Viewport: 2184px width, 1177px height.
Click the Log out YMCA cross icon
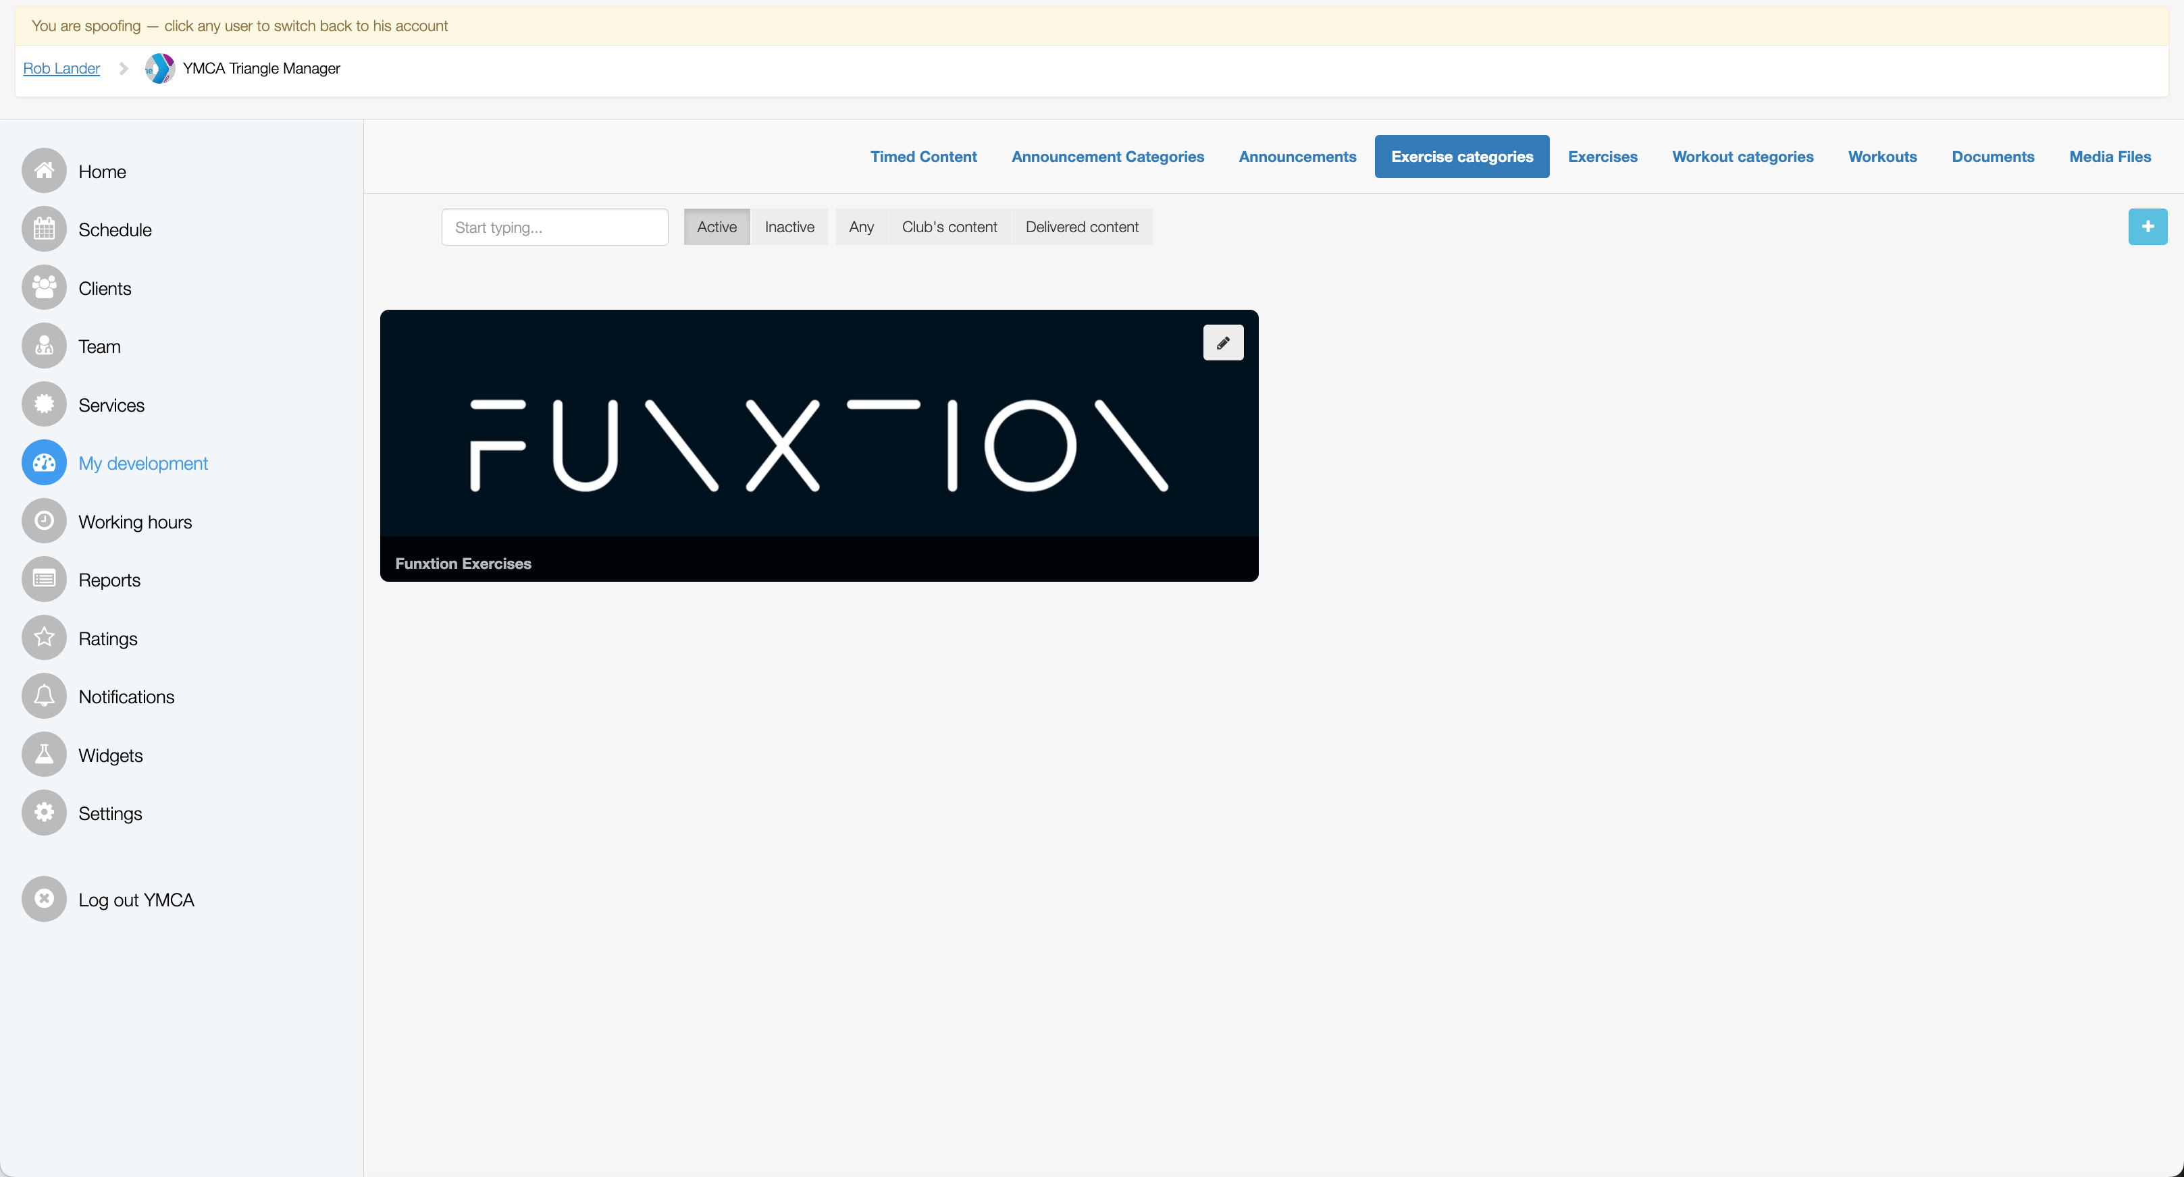pos(44,900)
